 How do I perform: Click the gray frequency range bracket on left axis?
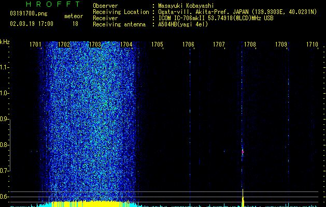[10, 145]
